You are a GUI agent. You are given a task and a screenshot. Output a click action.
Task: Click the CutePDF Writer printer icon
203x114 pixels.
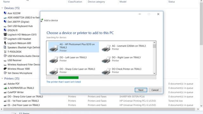click(5, 92)
